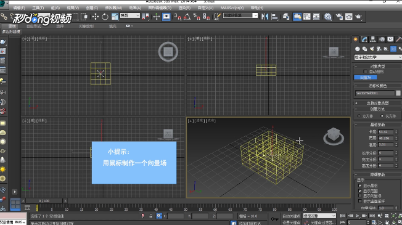
Task: Select the Space Warps category icon
Action: click(393, 49)
